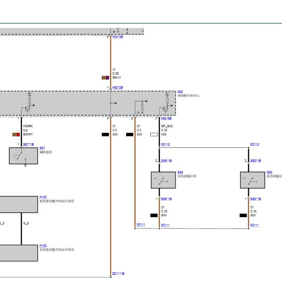
Task: Open the A152 component link
Action: [43, 246]
